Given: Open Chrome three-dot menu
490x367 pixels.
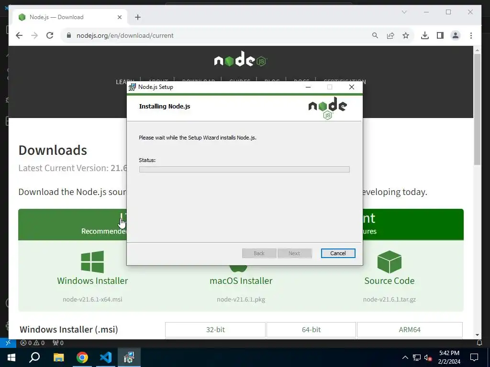Looking at the screenshot, I should click(471, 35).
